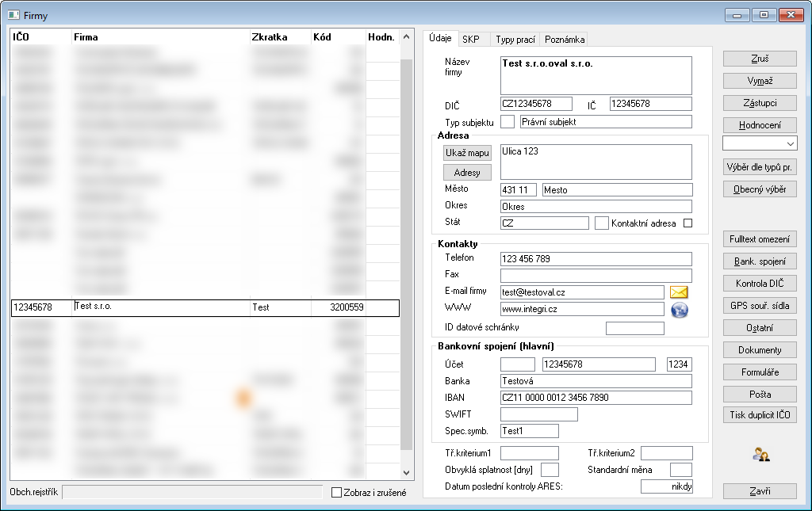
Task: Click the Právní subjekt field
Action: tap(606, 122)
